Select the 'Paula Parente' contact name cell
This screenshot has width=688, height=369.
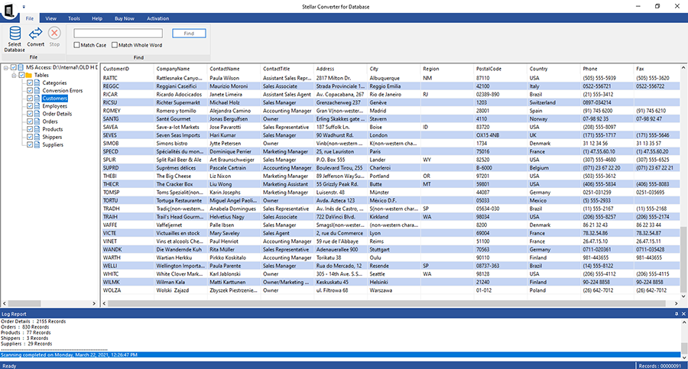point(234,266)
